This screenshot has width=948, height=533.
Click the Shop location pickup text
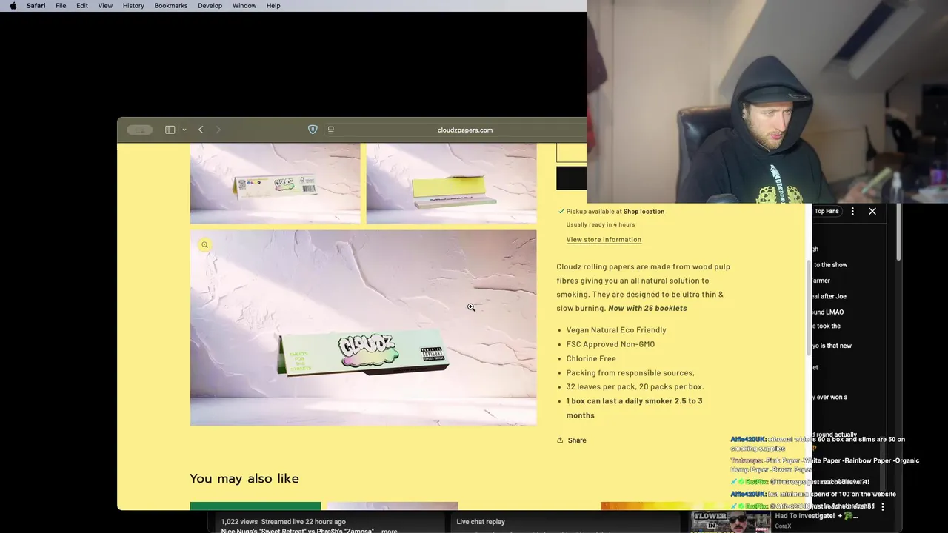click(644, 211)
